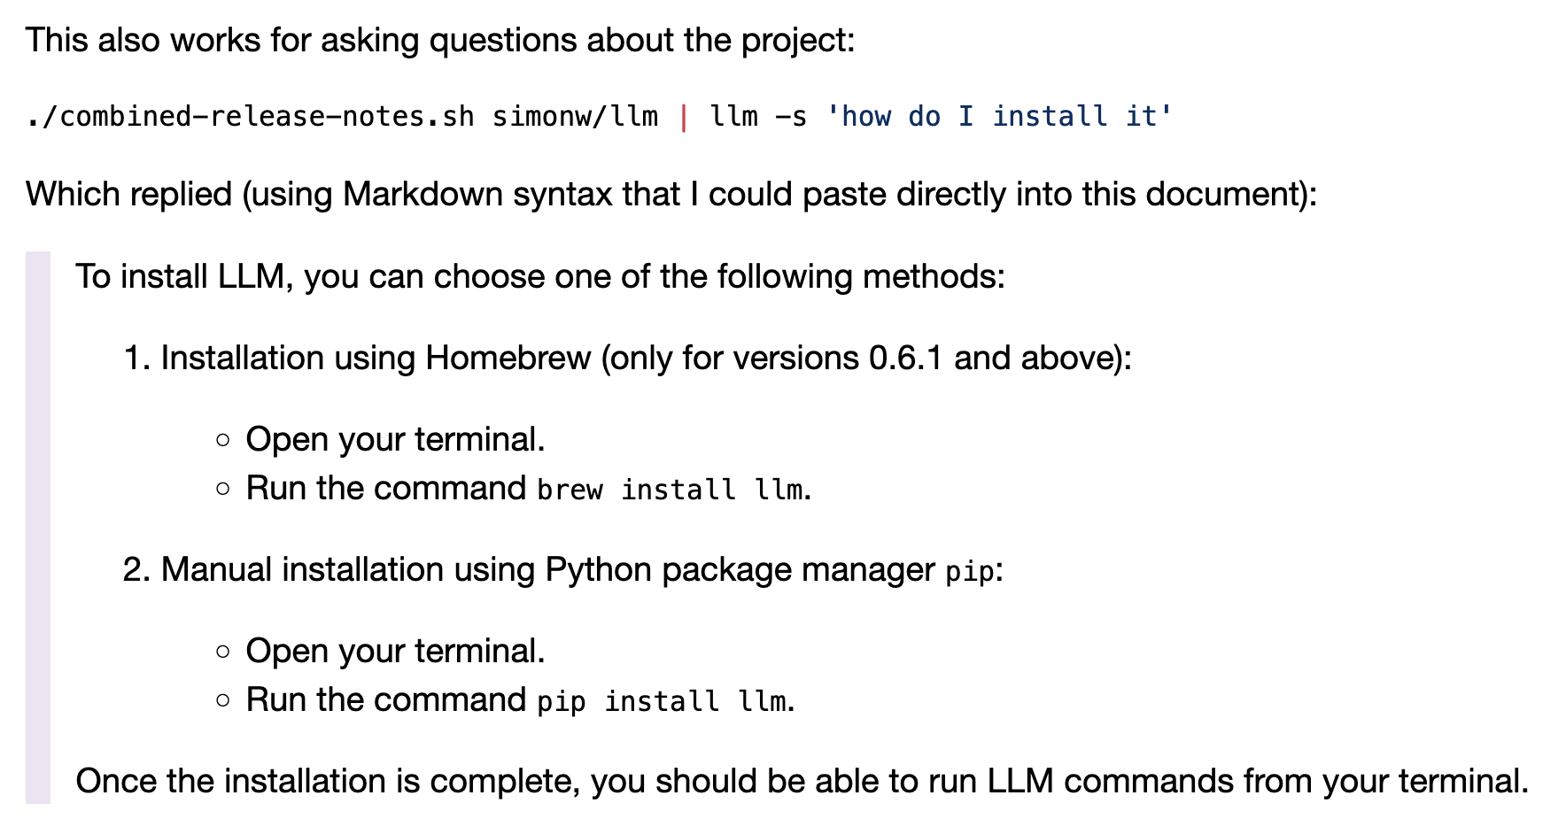Click the number '1.' list marker

(x=137, y=358)
